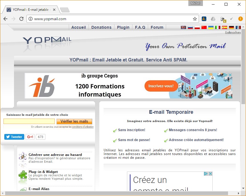Click the random address generator atom icon

click(23, 156)
